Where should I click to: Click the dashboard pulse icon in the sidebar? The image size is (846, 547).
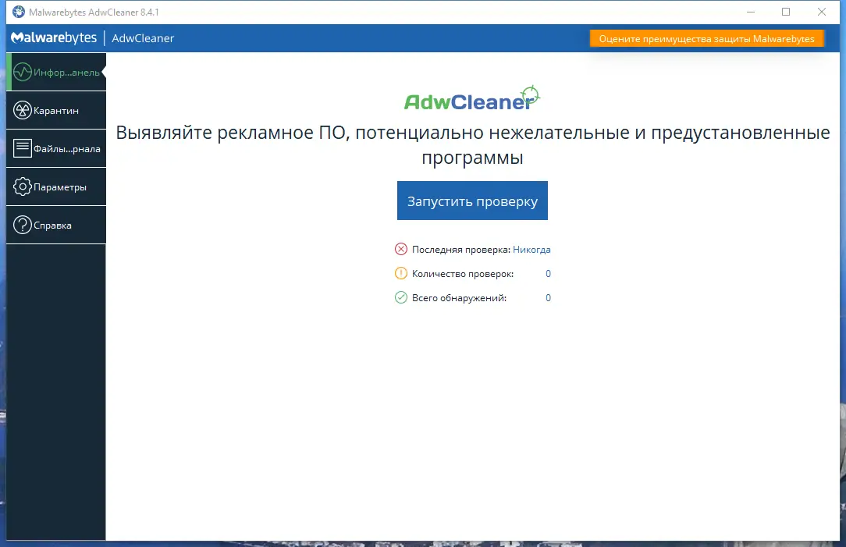pos(22,72)
